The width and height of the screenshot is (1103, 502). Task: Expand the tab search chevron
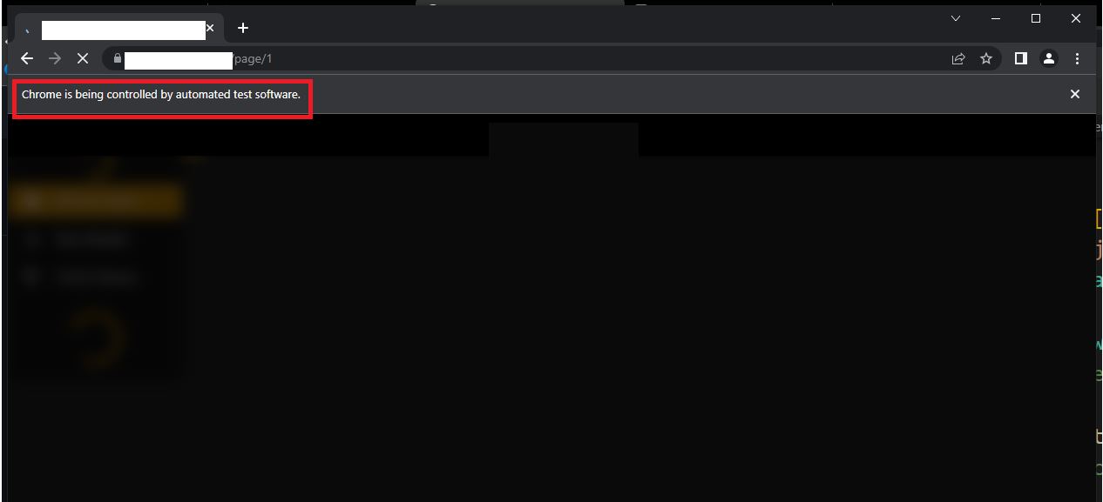coord(956,18)
